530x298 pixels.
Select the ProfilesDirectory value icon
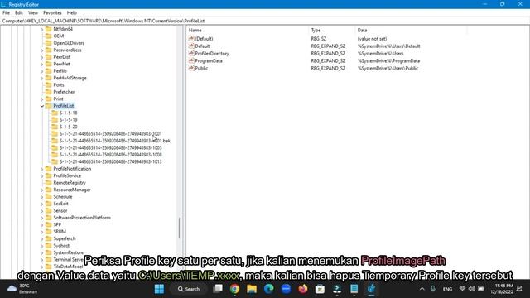coord(191,53)
